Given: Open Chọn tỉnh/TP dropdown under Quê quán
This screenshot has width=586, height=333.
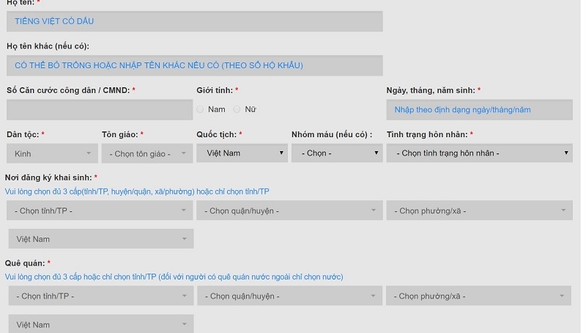Looking at the screenshot, I should coord(101,296).
